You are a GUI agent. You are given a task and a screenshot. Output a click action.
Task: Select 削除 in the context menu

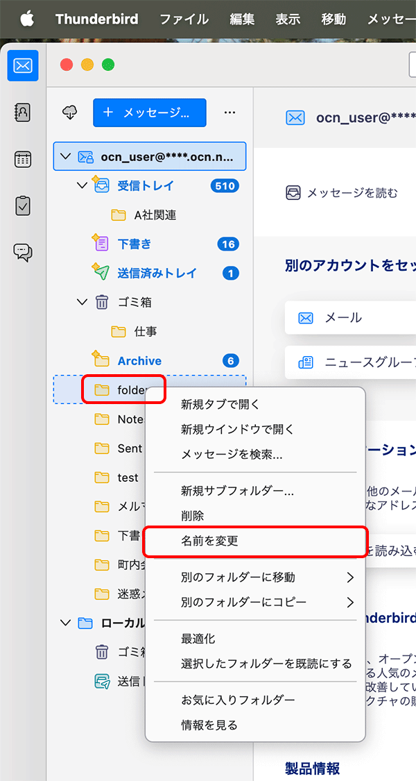pyautogui.click(x=192, y=516)
